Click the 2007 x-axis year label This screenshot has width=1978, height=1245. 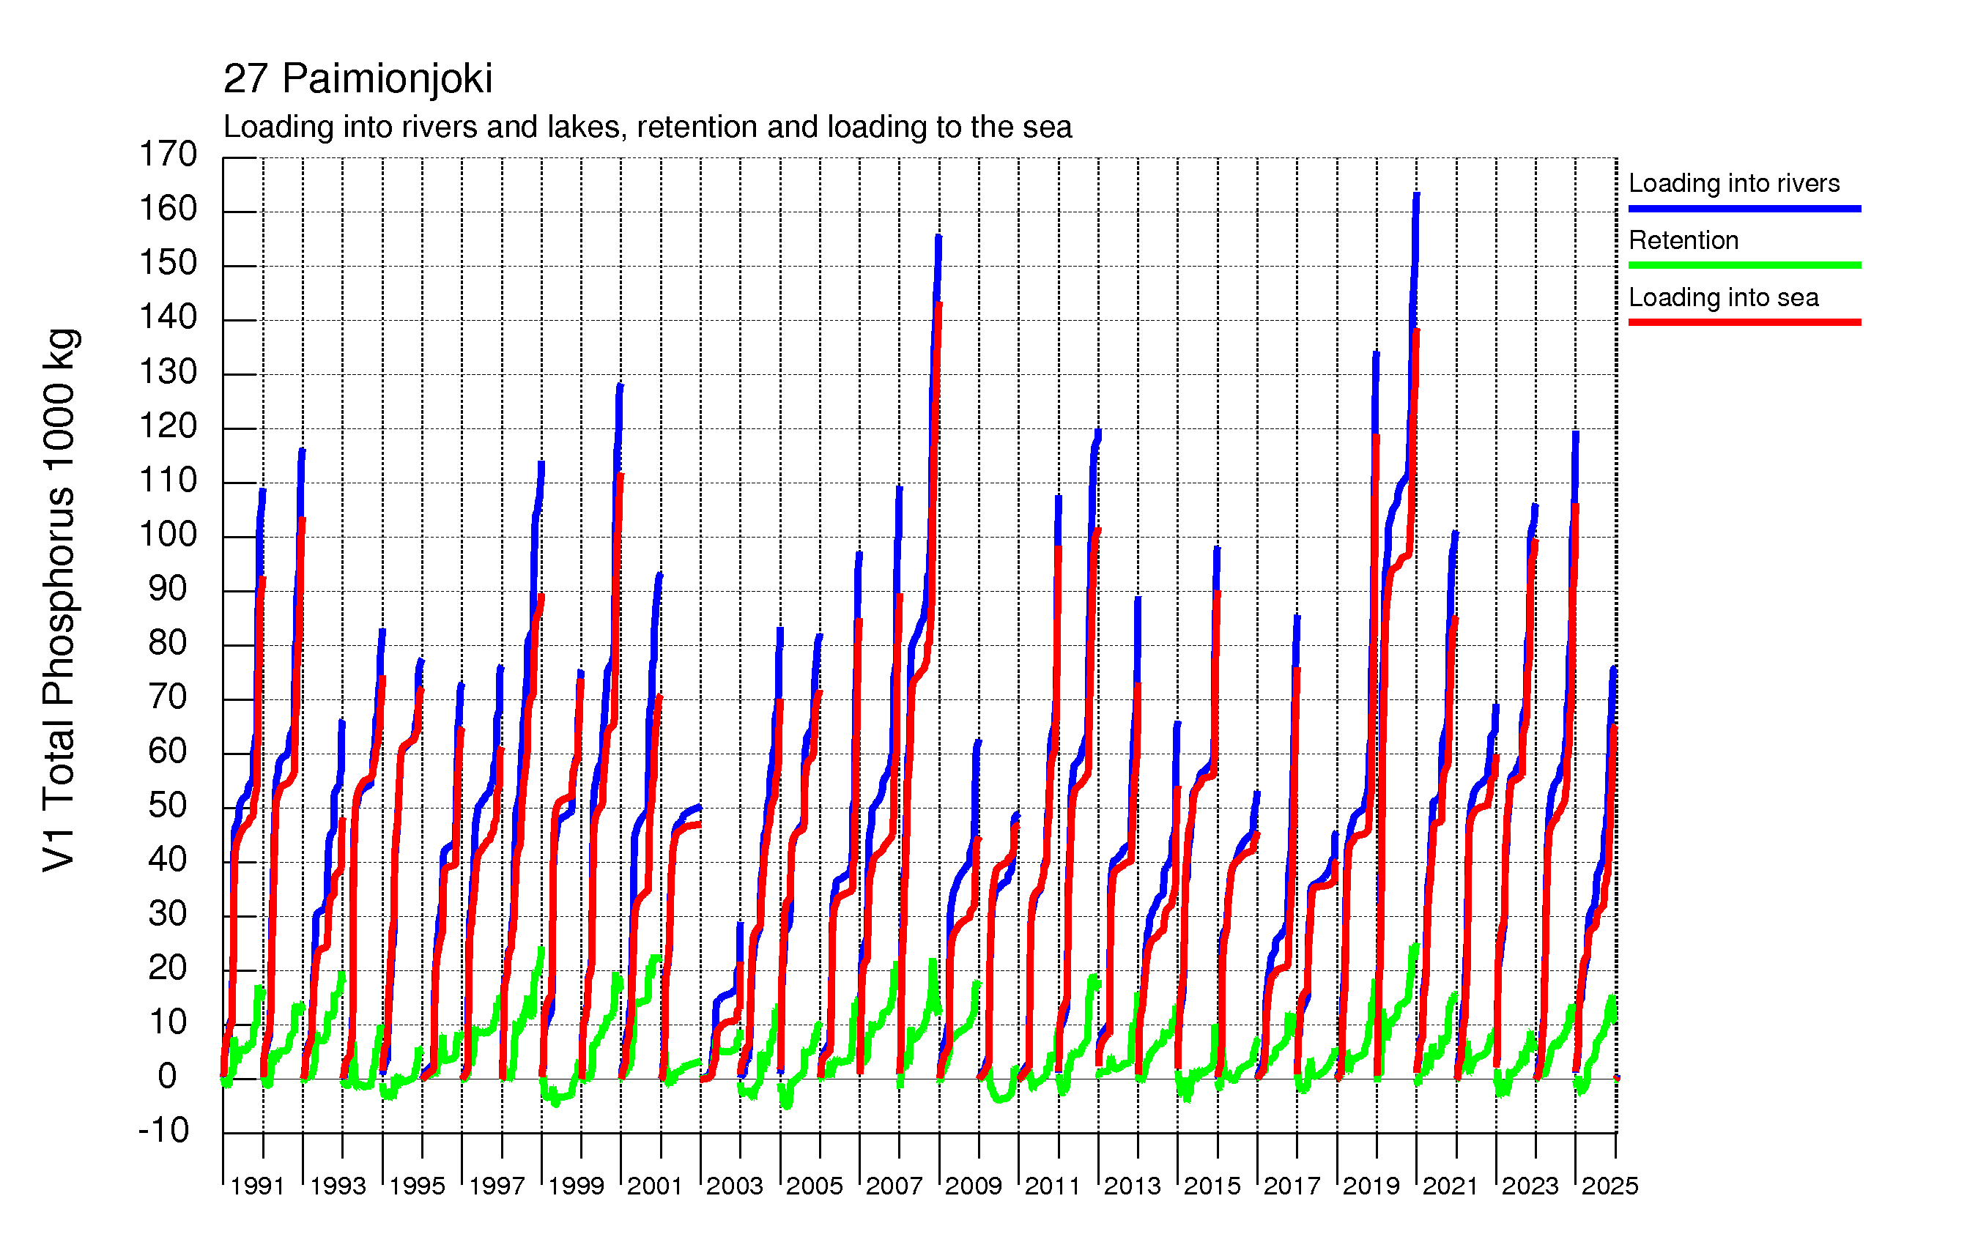tap(894, 1186)
